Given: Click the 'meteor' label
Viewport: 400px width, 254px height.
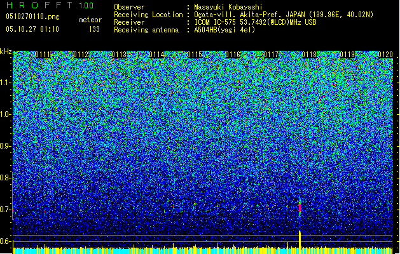Looking at the screenshot, I should tap(90, 20).
